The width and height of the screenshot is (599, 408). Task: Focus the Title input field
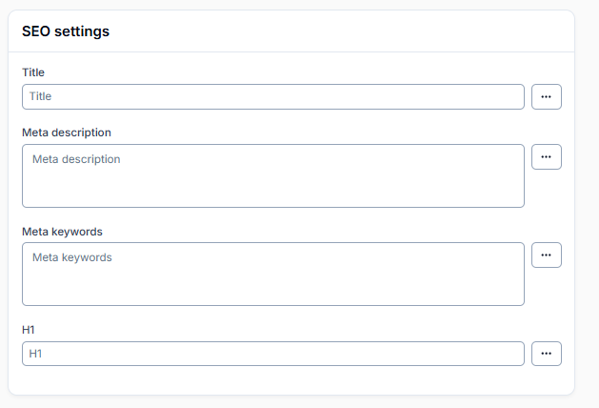point(273,96)
